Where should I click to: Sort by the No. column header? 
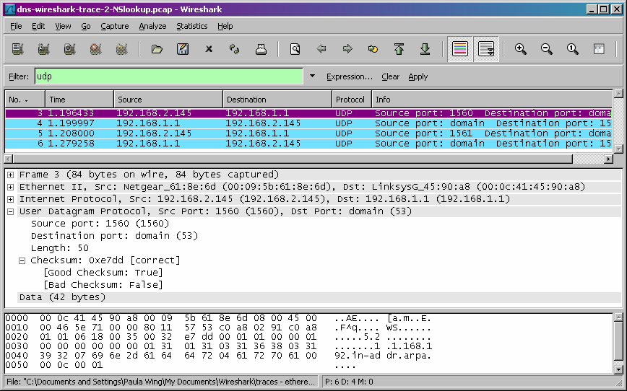(25, 100)
